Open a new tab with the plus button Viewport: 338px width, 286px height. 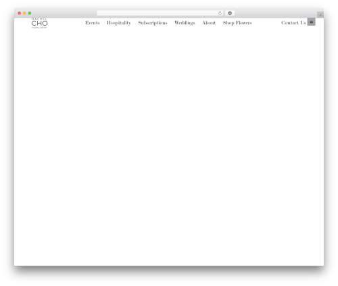(x=320, y=15)
